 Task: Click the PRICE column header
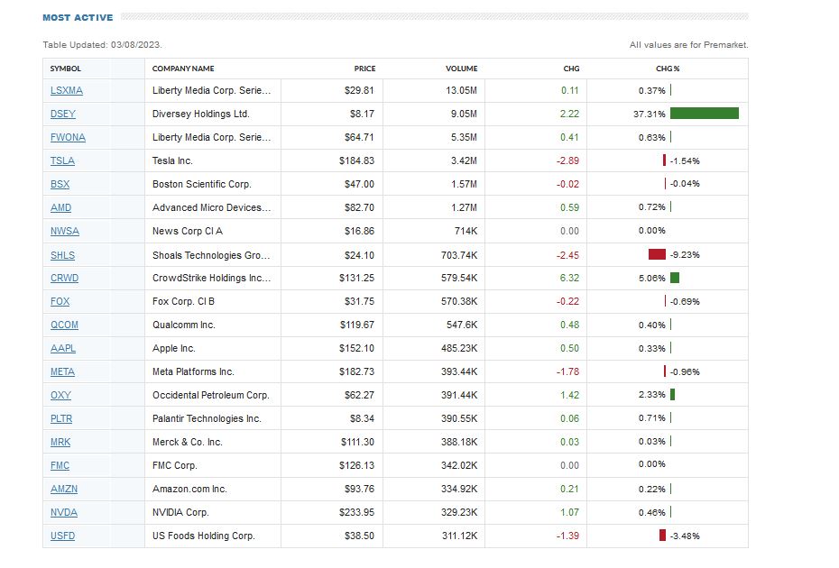point(364,69)
